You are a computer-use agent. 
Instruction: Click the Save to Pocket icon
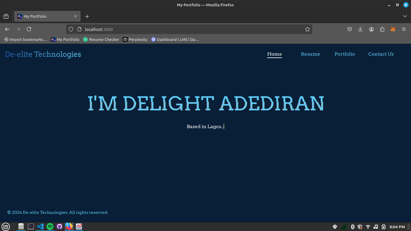(x=350, y=29)
